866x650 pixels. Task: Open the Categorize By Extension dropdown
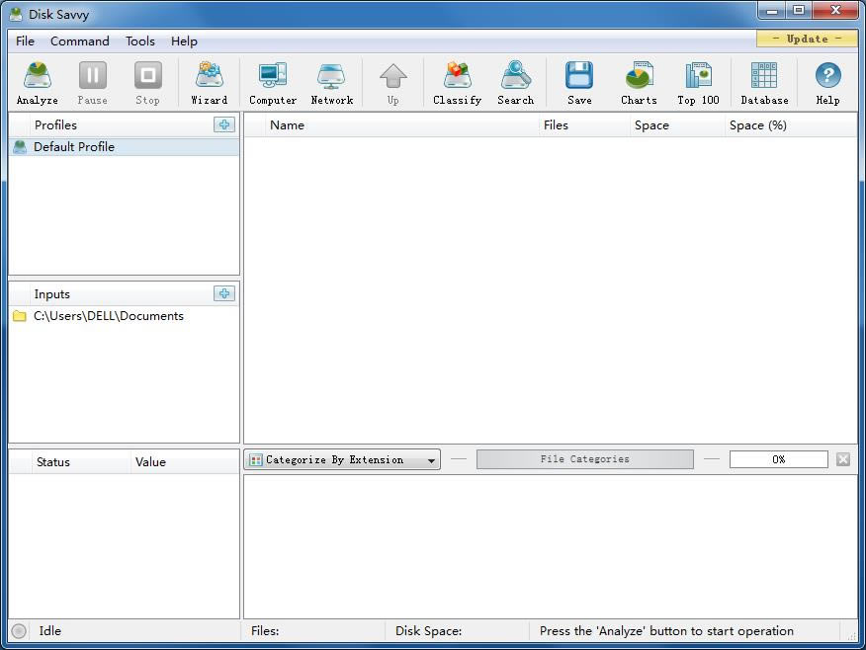[x=342, y=459]
